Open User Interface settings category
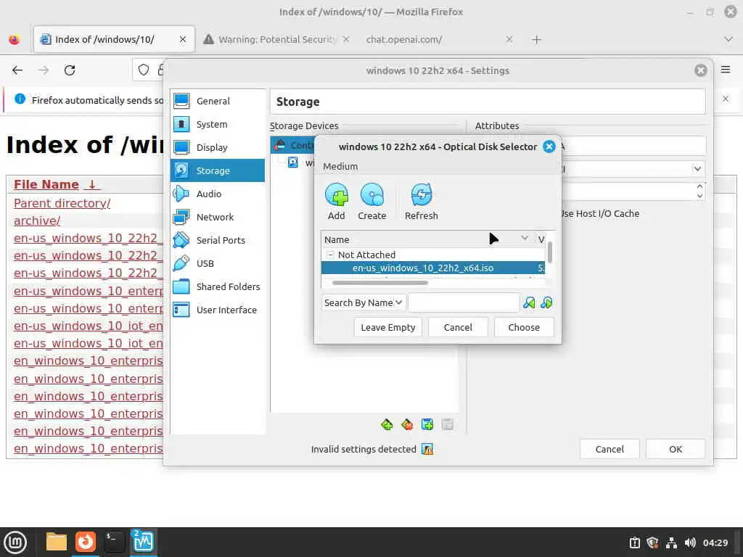This screenshot has width=743, height=557. pyautogui.click(x=218, y=310)
